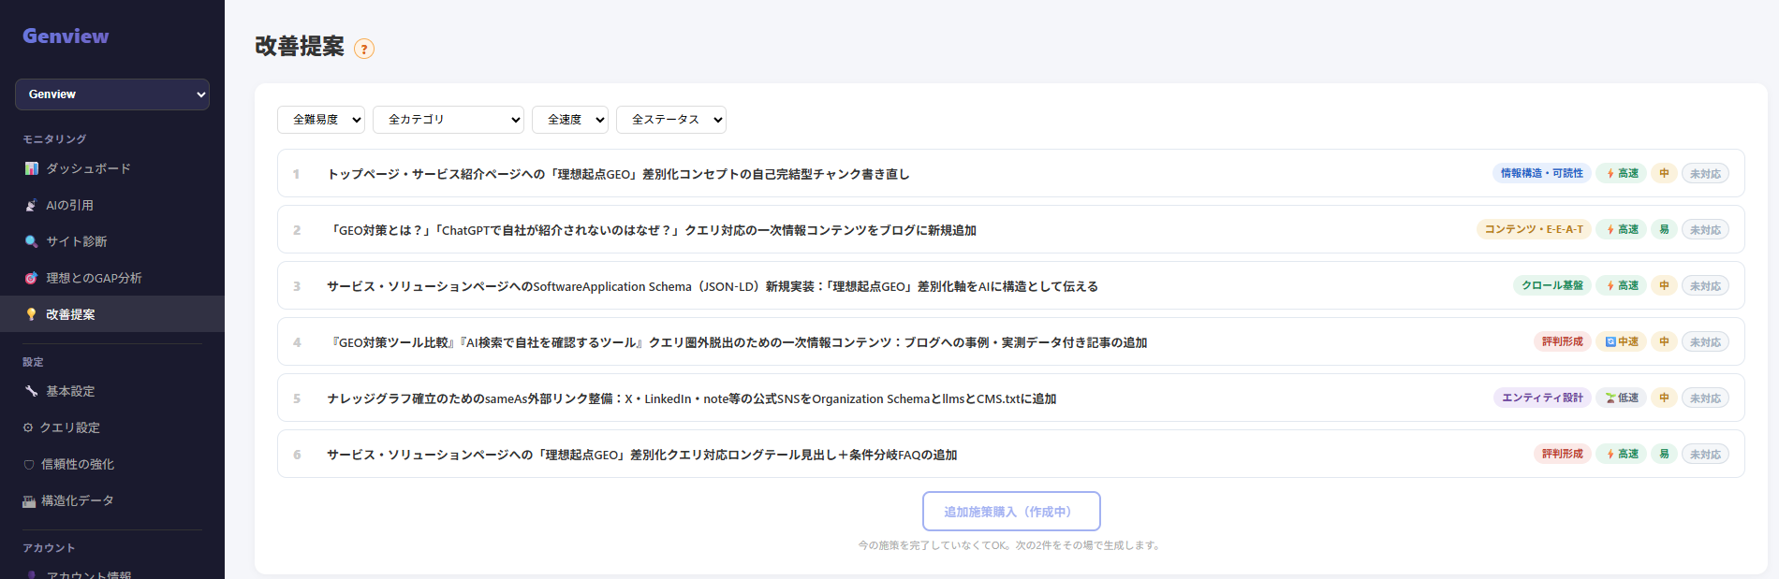Open proposal 1 about トップページ rewriting
Image resolution: width=1779 pixels, height=579 pixels.
pos(1011,173)
